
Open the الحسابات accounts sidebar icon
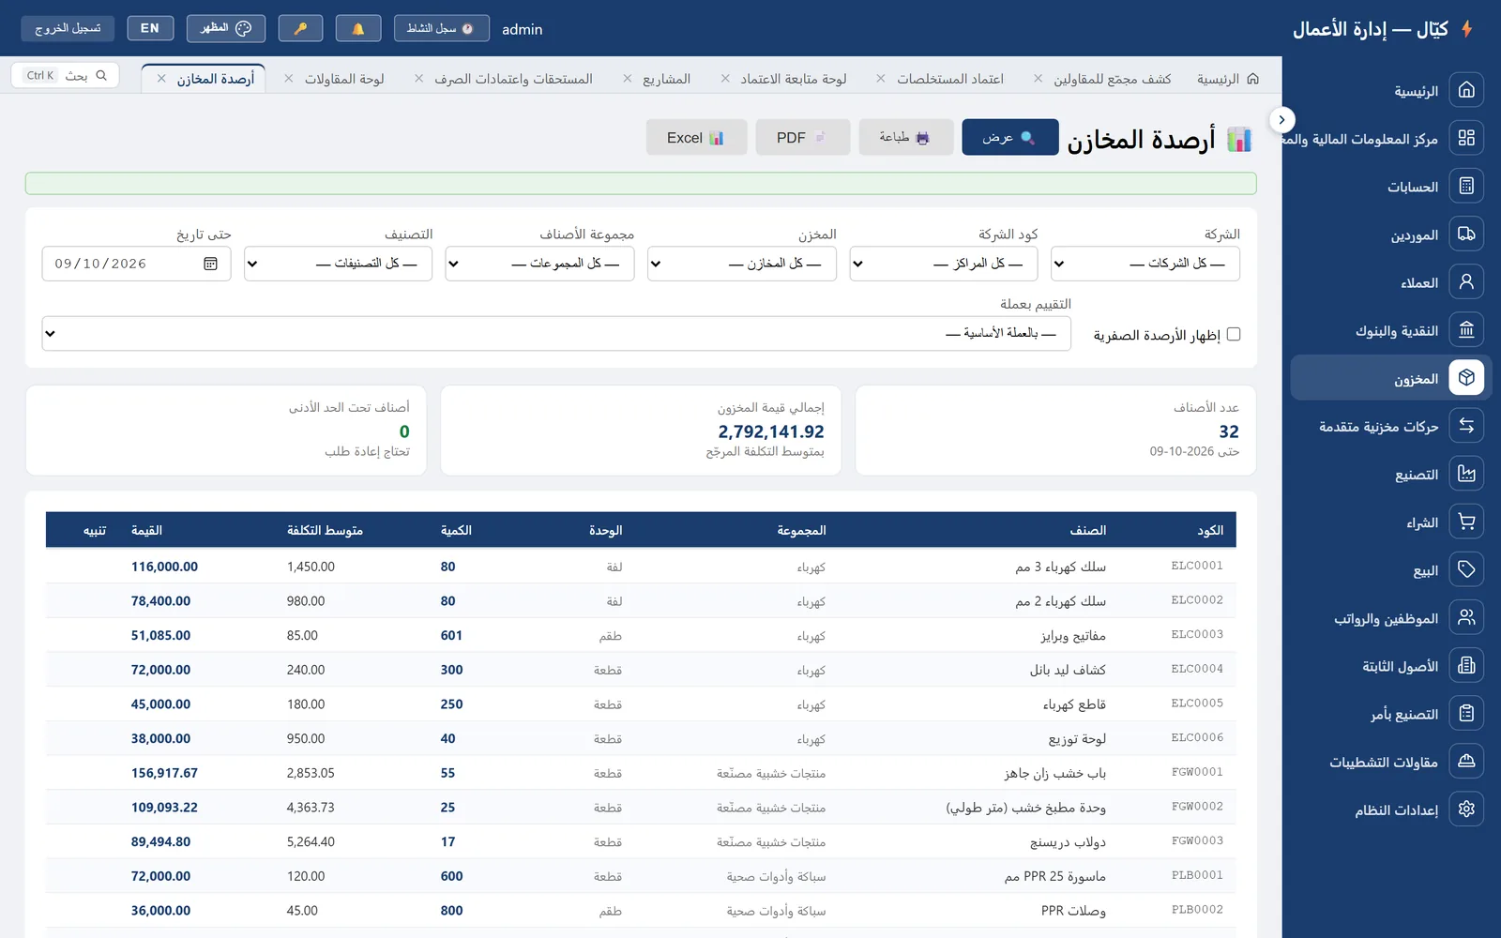click(x=1466, y=186)
